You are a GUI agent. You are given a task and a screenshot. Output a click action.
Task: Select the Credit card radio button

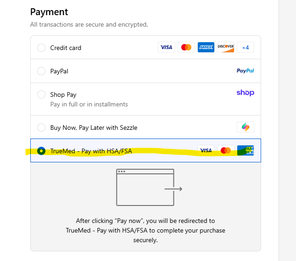click(x=41, y=48)
